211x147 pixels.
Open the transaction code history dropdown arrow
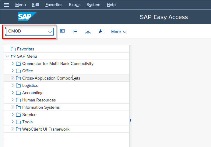(x=50, y=32)
